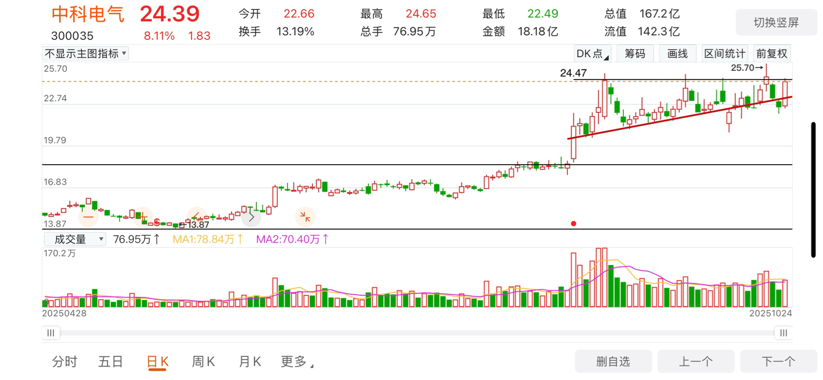Grab the left handle of the date range slider
Screen dimensions: 823x380
click(x=51, y=333)
